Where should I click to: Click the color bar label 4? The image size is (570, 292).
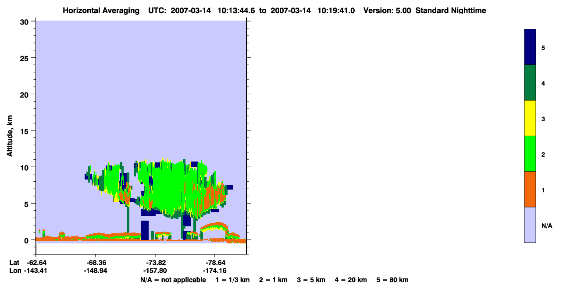pyautogui.click(x=543, y=83)
